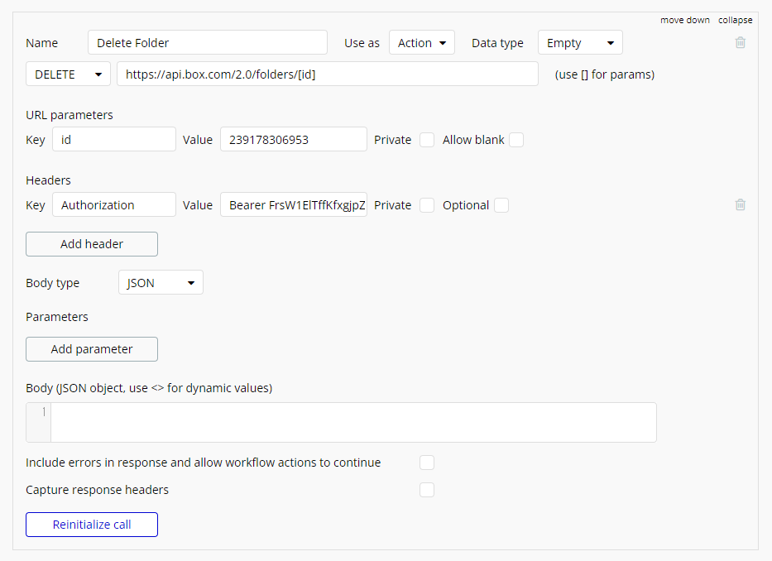Remove the Authorization header with trash icon
Screen dimensions: 772x561
point(740,205)
